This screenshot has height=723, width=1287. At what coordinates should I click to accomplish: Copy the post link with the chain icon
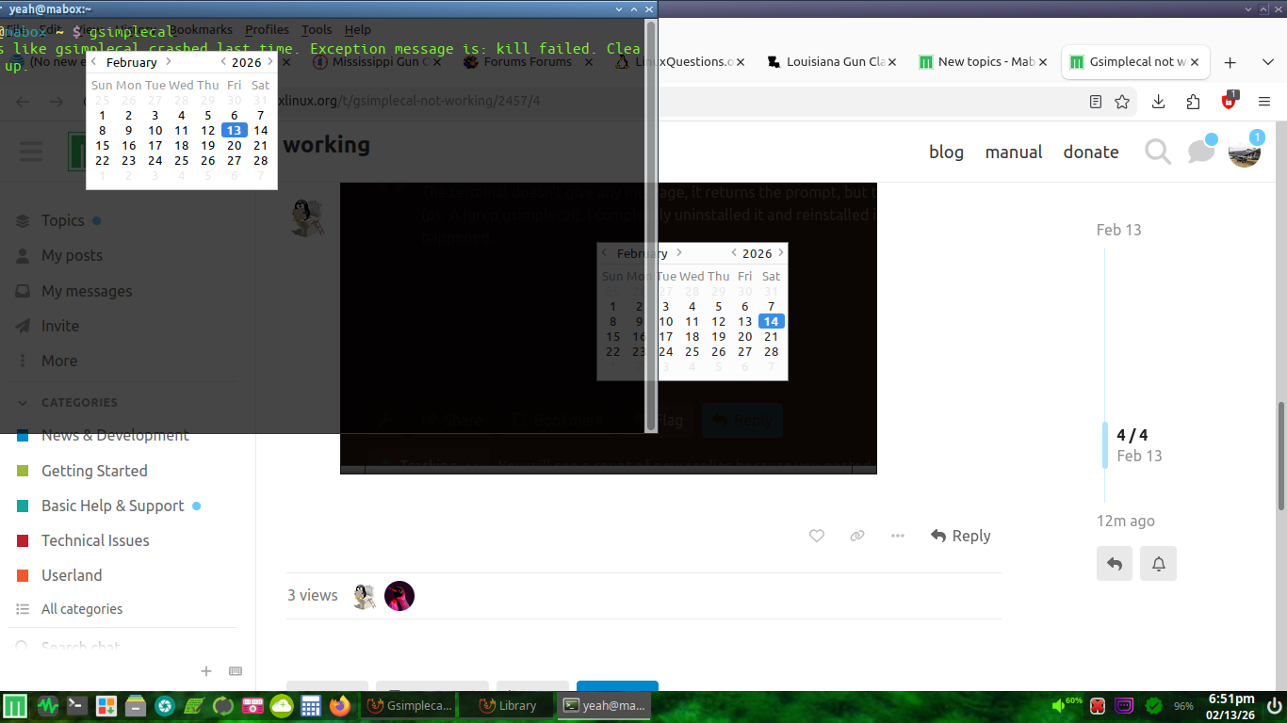(857, 536)
